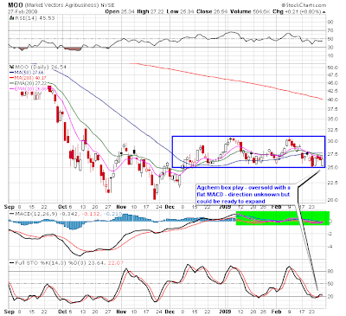The image size is (346, 316).
Task: Click 'Sep' on the stochastic panel date axis
Action: (x=10, y=312)
